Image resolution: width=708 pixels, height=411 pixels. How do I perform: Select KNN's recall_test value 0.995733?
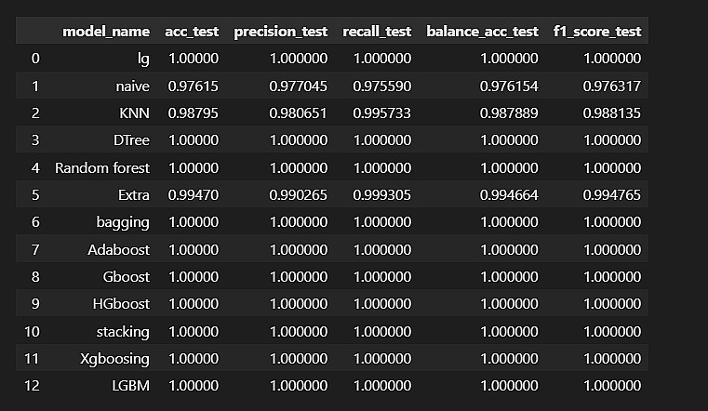coord(382,113)
